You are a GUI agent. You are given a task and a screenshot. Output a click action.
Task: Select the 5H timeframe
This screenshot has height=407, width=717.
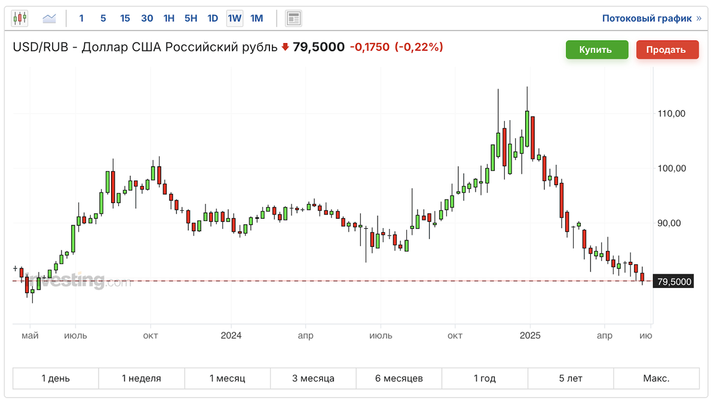[191, 19]
